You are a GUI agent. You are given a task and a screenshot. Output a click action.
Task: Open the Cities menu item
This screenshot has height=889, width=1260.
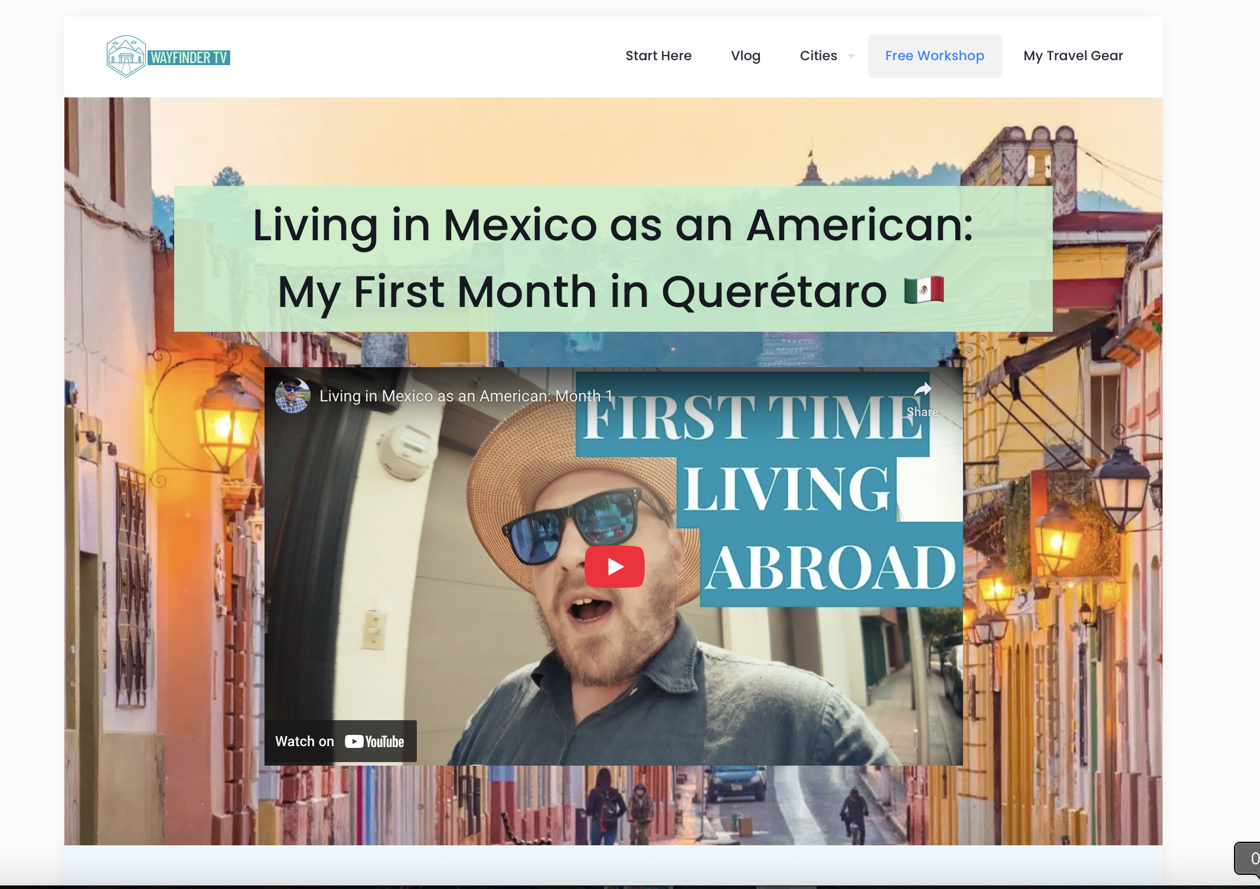click(x=818, y=55)
